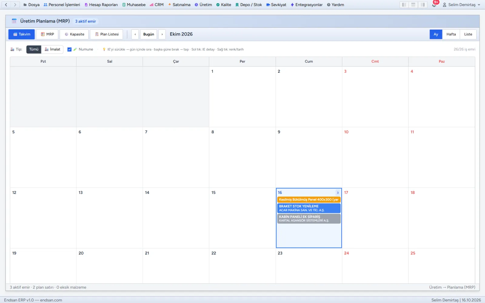Uncheck the Numune checkbox
The width and height of the screenshot is (485, 303).
point(69,49)
